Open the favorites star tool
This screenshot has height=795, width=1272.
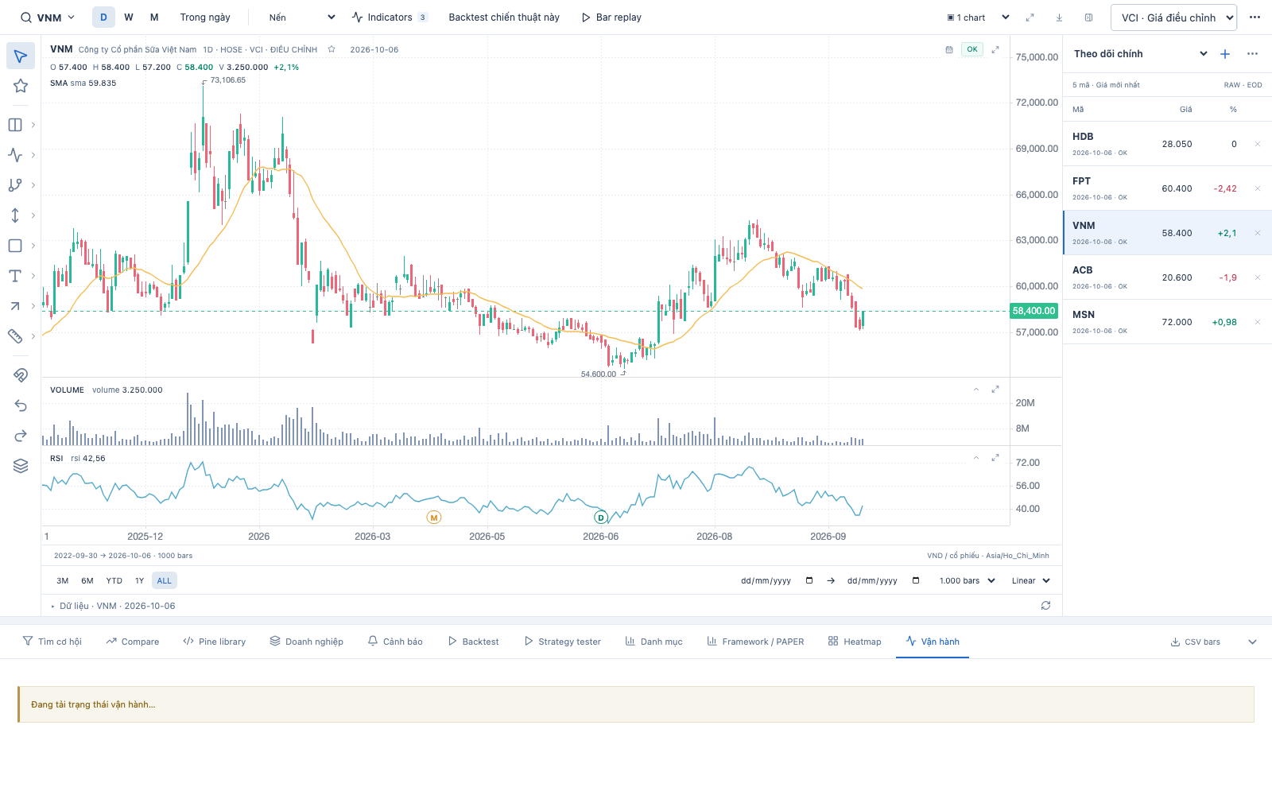21,86
